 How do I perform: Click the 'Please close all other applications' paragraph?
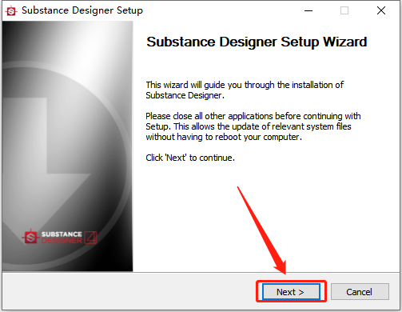coord(253,126)
